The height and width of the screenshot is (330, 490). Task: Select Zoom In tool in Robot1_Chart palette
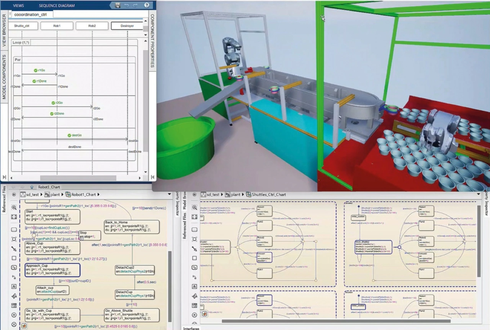pyautogui.click(x=14, y=208)
